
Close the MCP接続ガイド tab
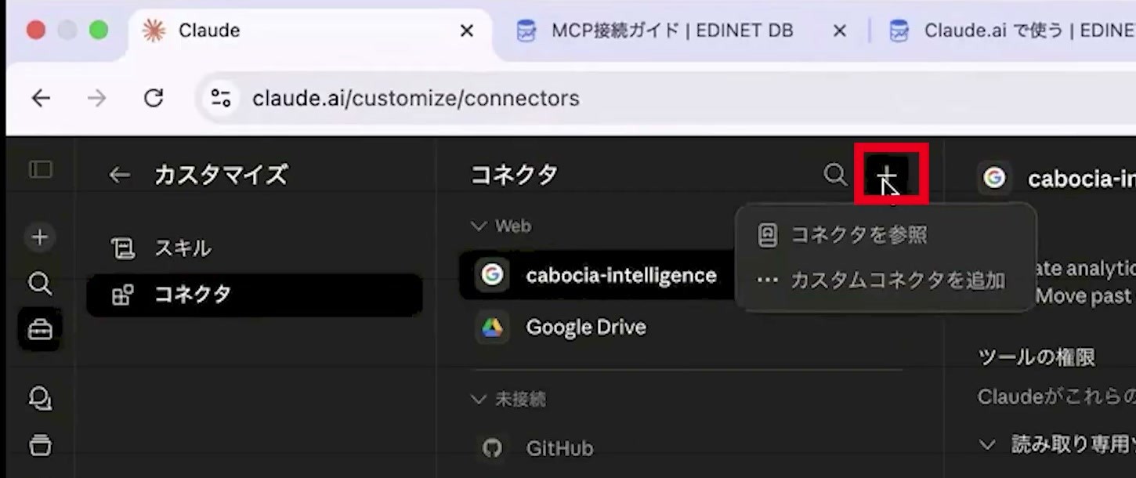point(839,31)
